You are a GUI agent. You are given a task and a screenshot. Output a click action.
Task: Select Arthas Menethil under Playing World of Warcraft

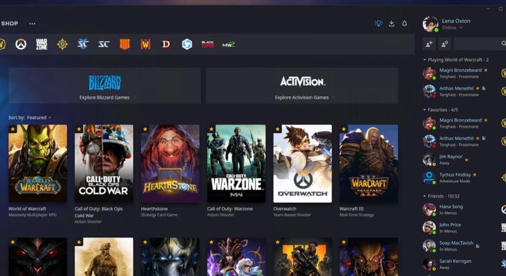456,88
